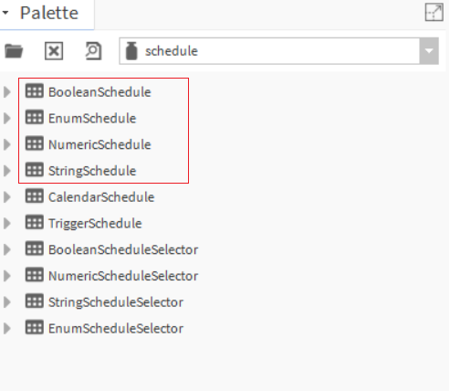Open the schedule palette dropdown arrow

429,51
